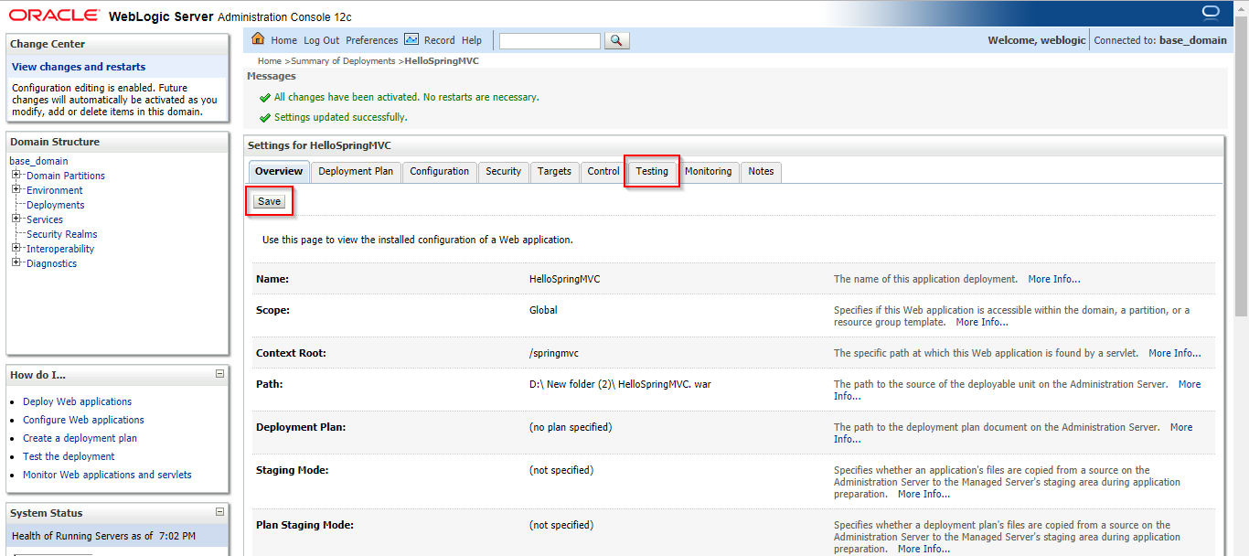Select Diagnostics in Domain Structure
This screenshot has width=1249, height=556.
point(52,263)
